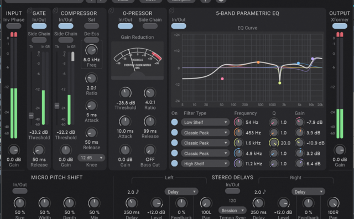Click the Gate module link icon
This screenshot has height=219, width=354.
pos(29,11)
